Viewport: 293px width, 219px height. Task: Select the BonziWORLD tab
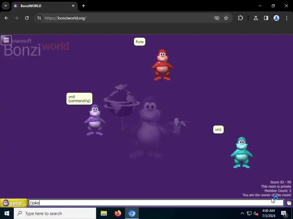pos(44,6)
